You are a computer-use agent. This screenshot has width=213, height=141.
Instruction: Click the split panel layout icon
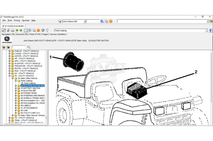coord(30,30)
